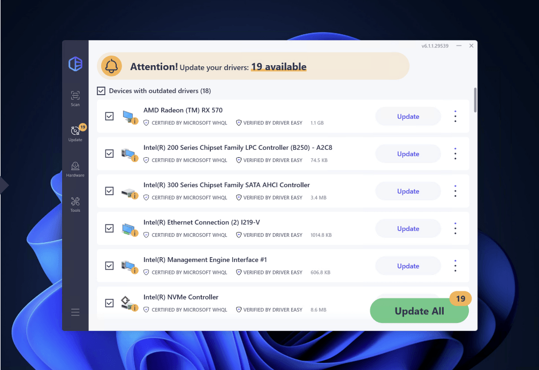Select the 200 Series LPC Controller name
This screenshot has height=370, width=539.
coord(238,148)
